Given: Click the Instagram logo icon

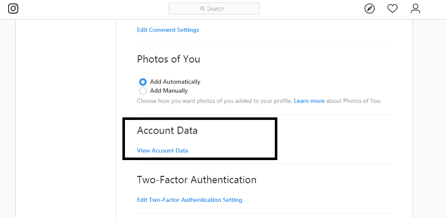Looking at the screenshot, I should tap(13, 9).
